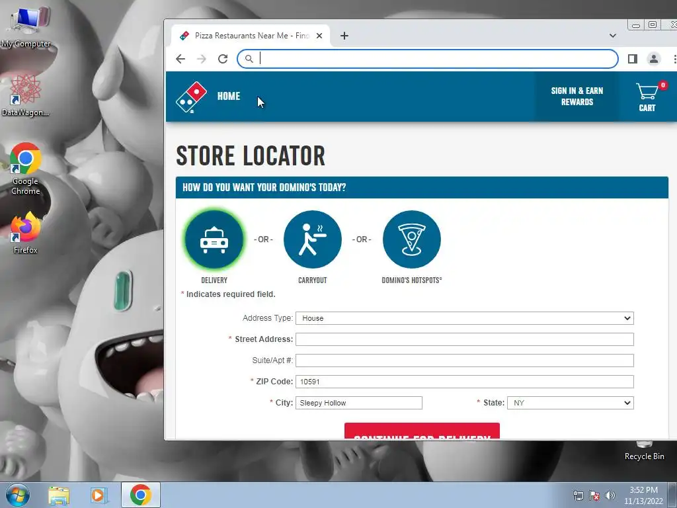
Task: Select the Delivery car icon
Action: pyautogui.click(x=214, y=239)
